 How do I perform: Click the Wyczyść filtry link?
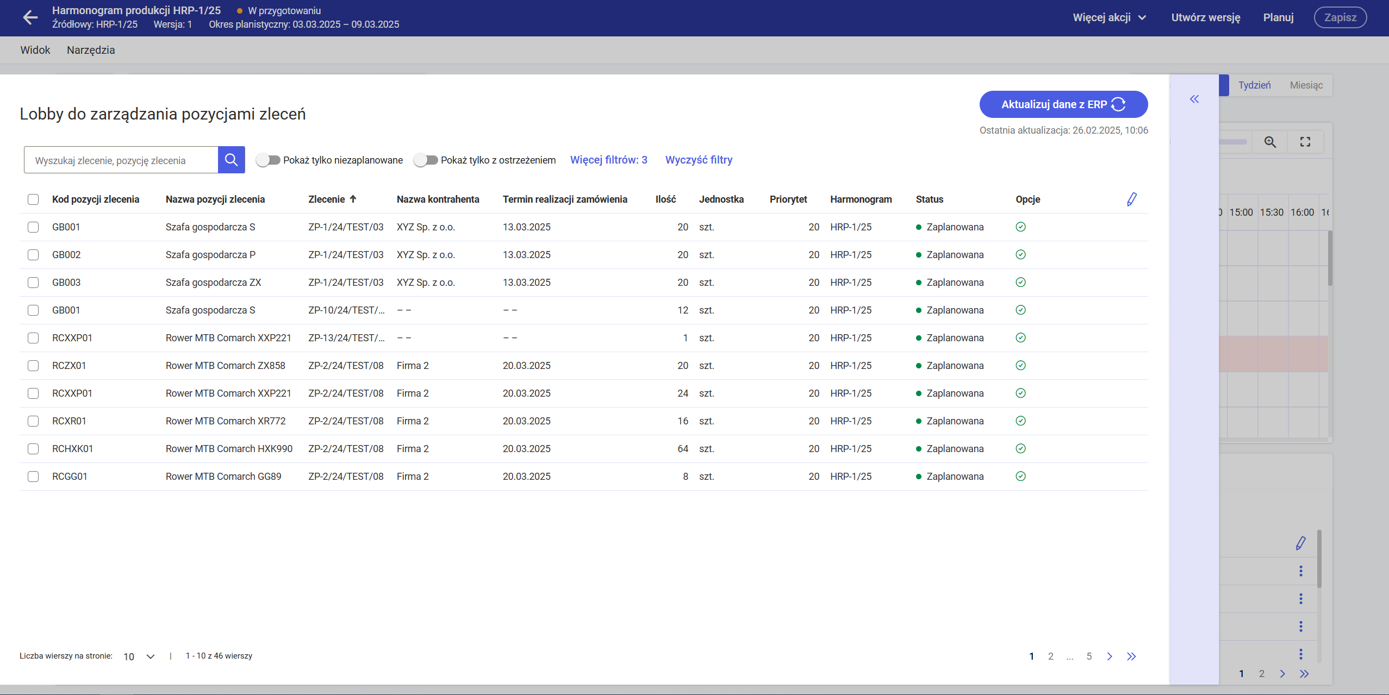point(699,160)
